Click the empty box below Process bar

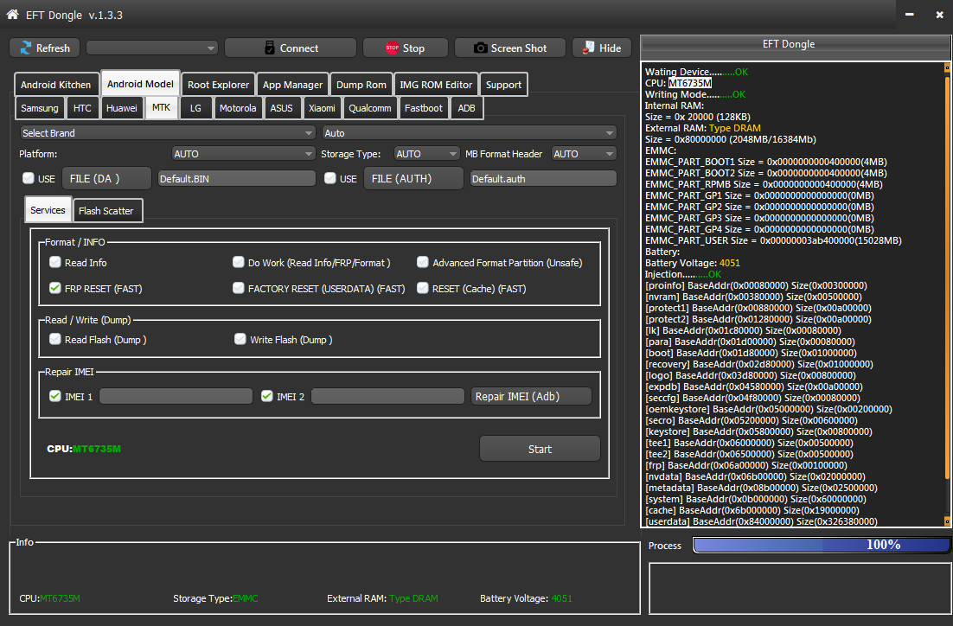pyautogui.click(x=800, y=588)
